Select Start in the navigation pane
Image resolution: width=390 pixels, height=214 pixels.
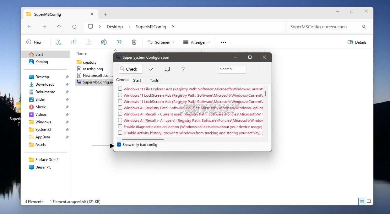tap(46, 54)
